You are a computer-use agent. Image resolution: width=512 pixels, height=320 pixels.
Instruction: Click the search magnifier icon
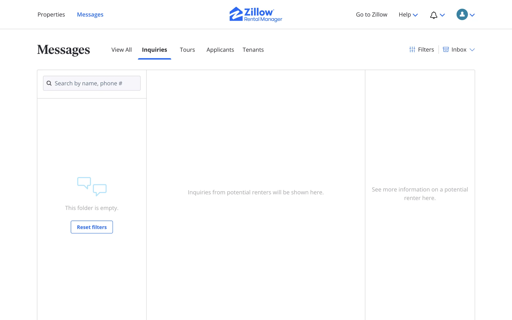click(x=49, y=83)
